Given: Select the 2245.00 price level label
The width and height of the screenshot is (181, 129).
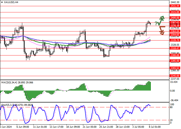Looking at the screenshot, I should pos(175,76).
